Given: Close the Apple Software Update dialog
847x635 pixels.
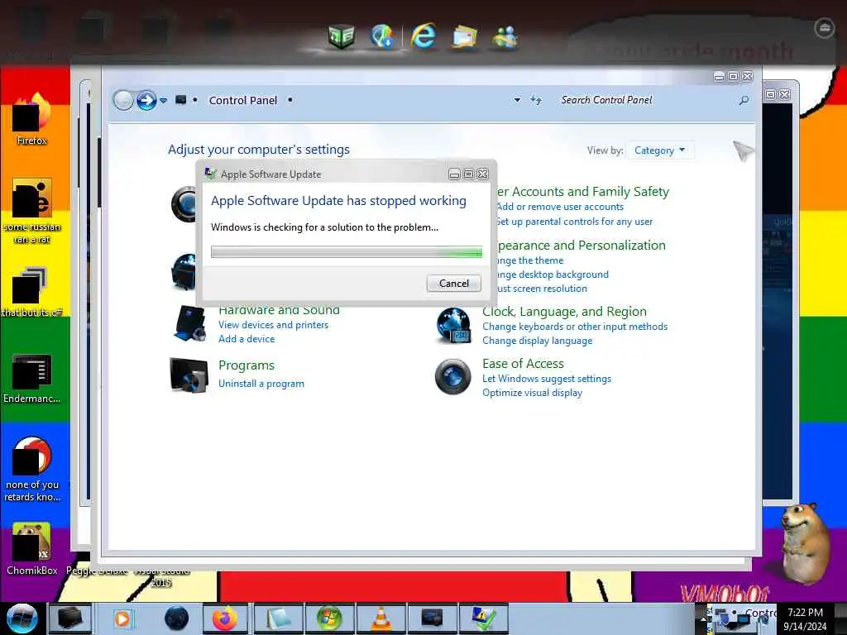Looking at the screenshot, I should click(482, 174).
